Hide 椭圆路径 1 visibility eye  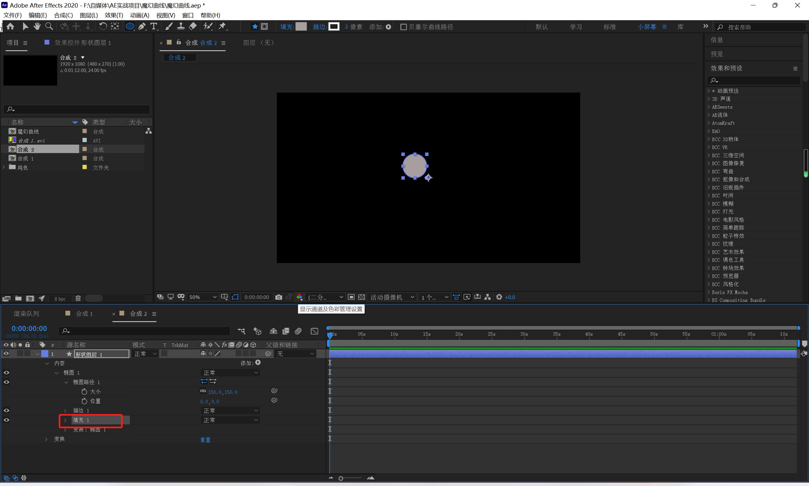tap(6, 382)
